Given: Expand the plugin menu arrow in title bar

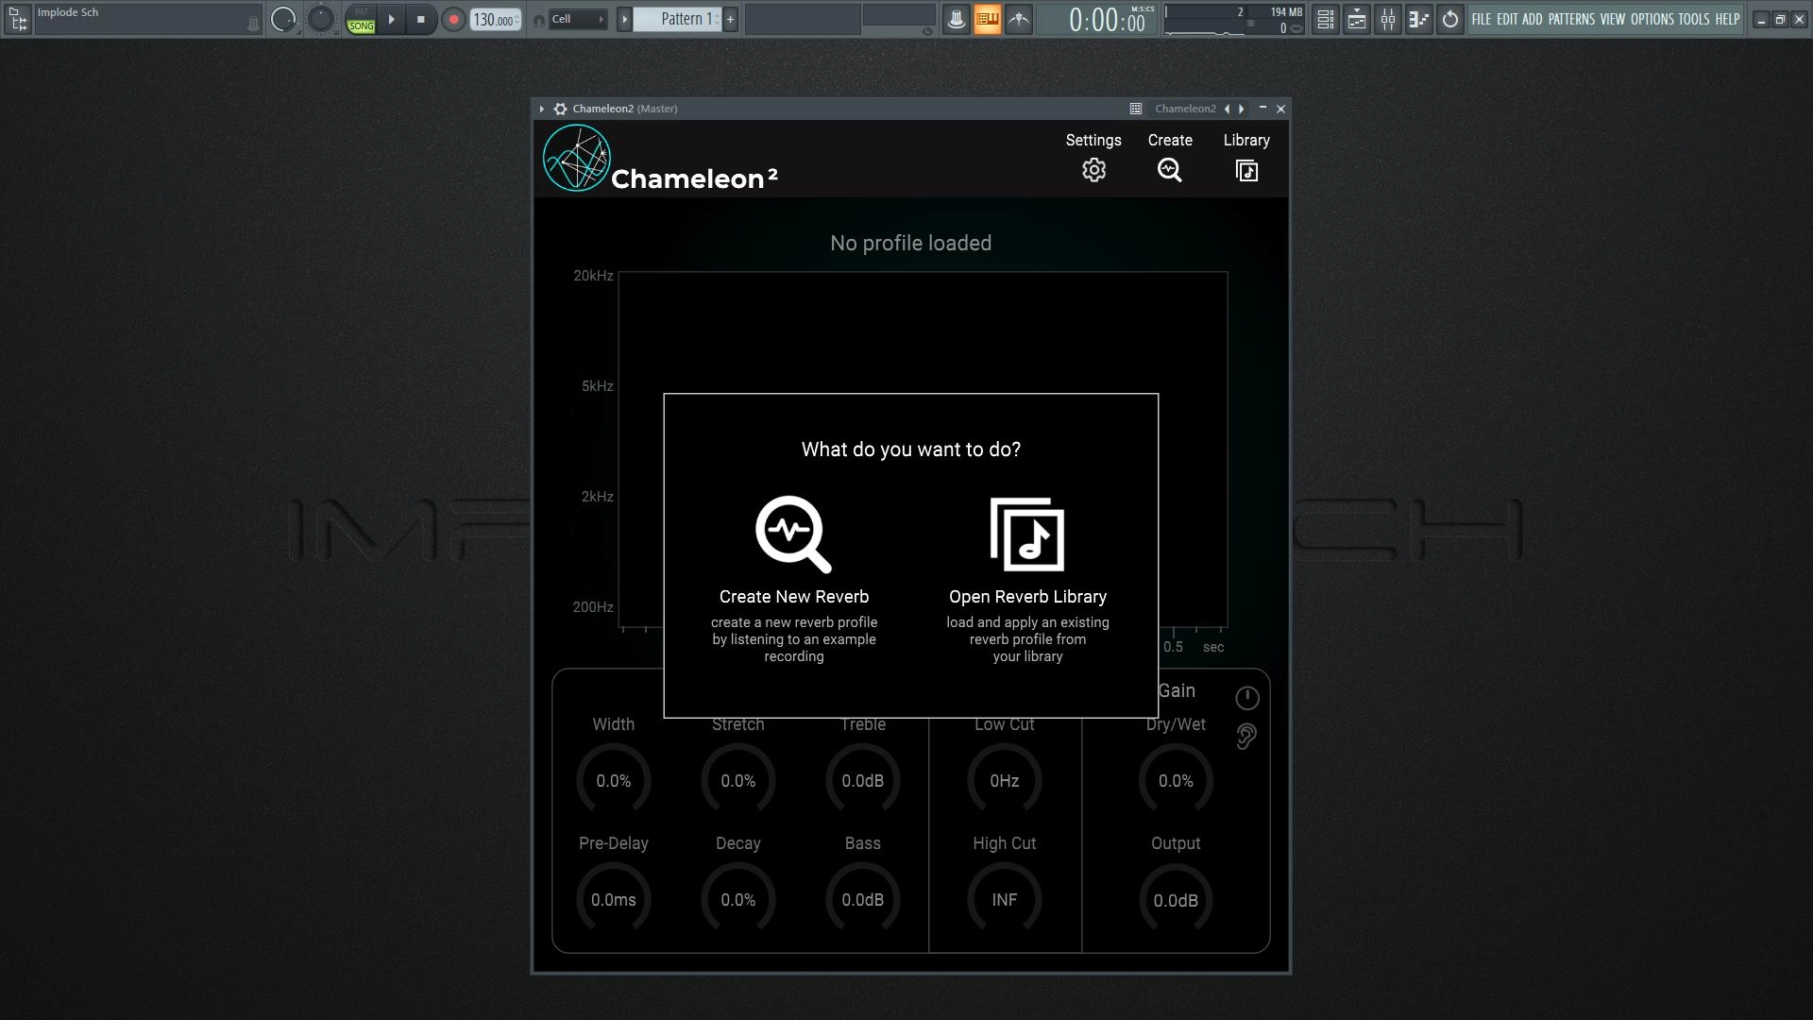Looking at the screenshot, I should 542,109.
